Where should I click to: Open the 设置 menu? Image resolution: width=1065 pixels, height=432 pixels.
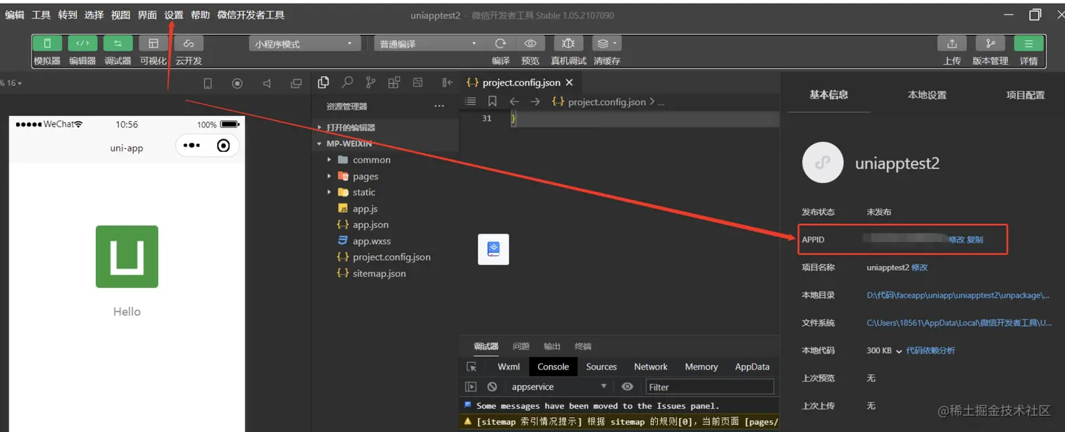pos(173,15)
